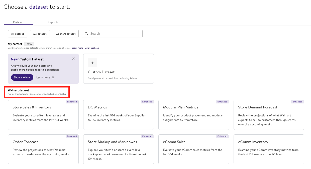Filter by Walmart dataset button
This screenshot has width=311, height=169.
point(66,34)
